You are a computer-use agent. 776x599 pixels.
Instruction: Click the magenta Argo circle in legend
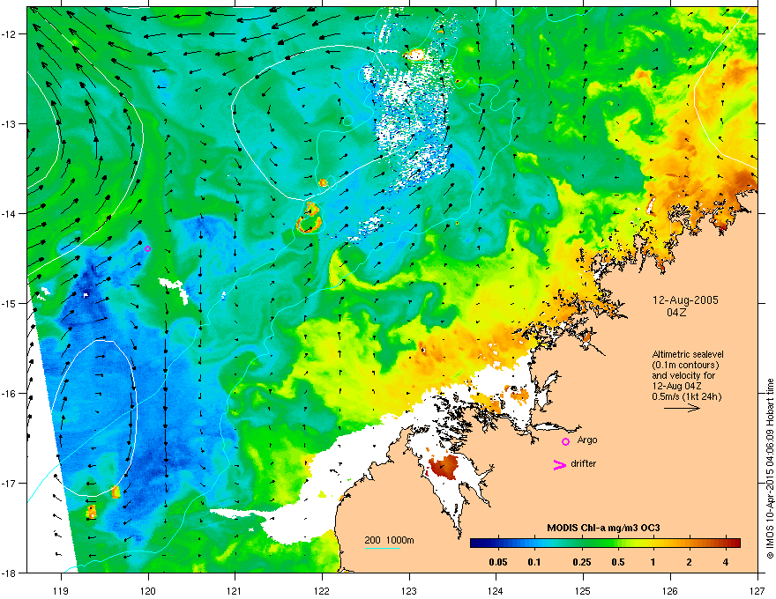pos(565,441)
